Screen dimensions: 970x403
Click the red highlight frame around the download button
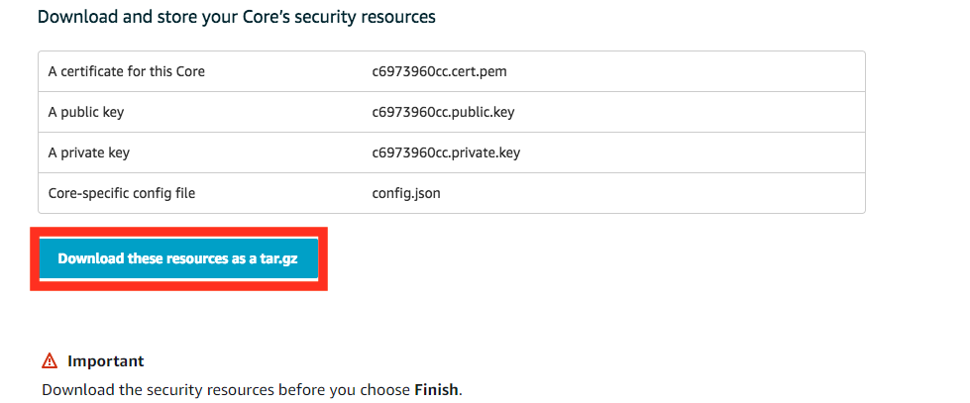[x=178, y=258]
